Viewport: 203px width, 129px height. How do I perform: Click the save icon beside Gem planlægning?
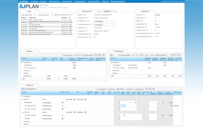pos(23,89)
